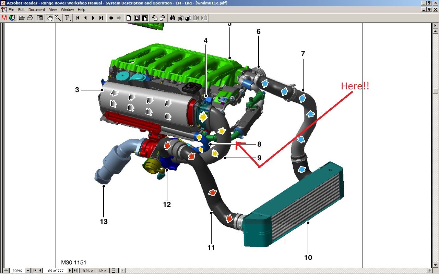Open the Window menu

coord(68,10)
